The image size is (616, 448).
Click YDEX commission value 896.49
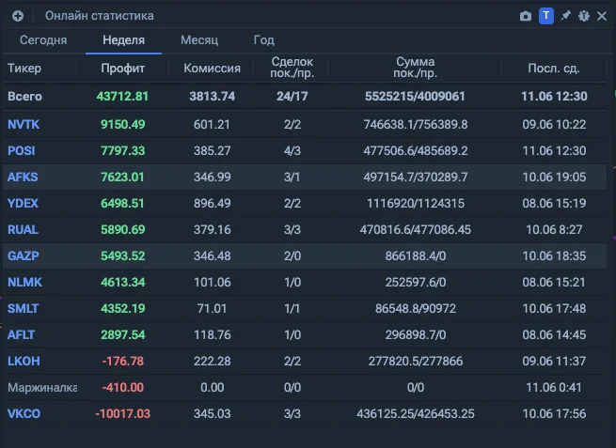213,204
